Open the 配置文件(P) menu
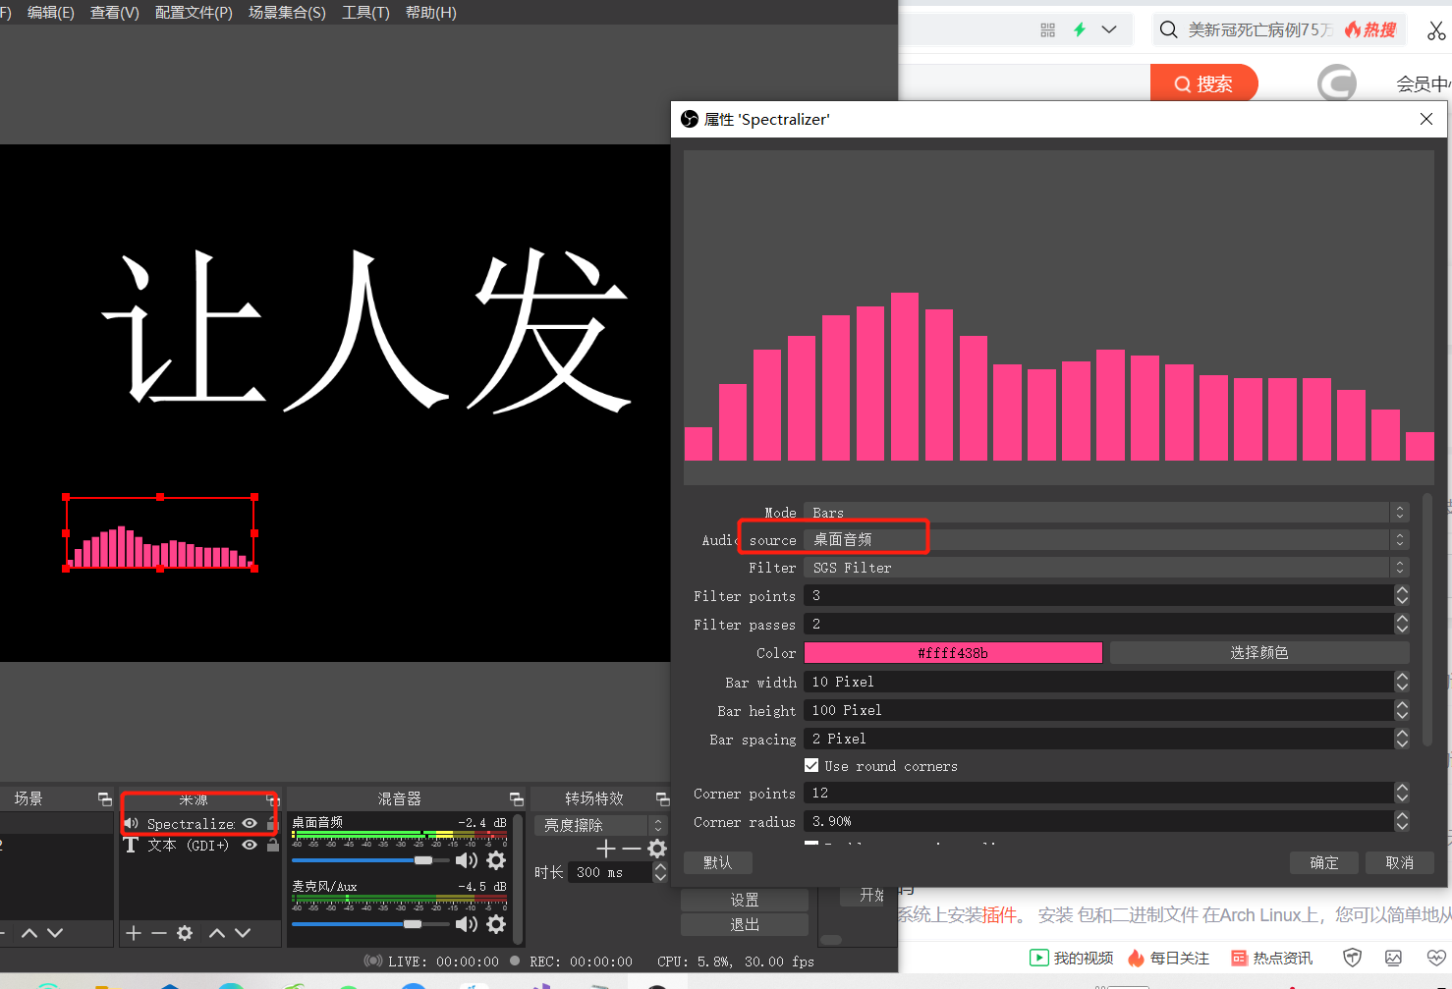Image resolution: width=1452 pixels, height=989 pixels. pyautogui.click(x=194, y=13)
